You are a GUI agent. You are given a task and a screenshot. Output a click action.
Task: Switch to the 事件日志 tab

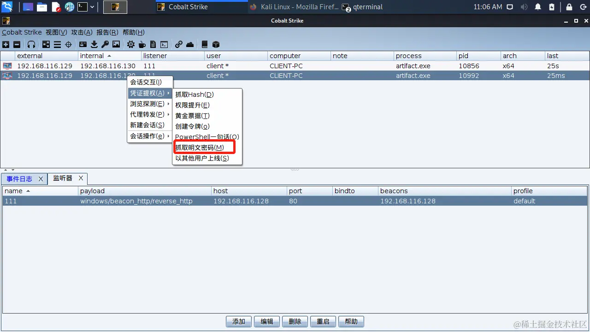pos(19,179)
